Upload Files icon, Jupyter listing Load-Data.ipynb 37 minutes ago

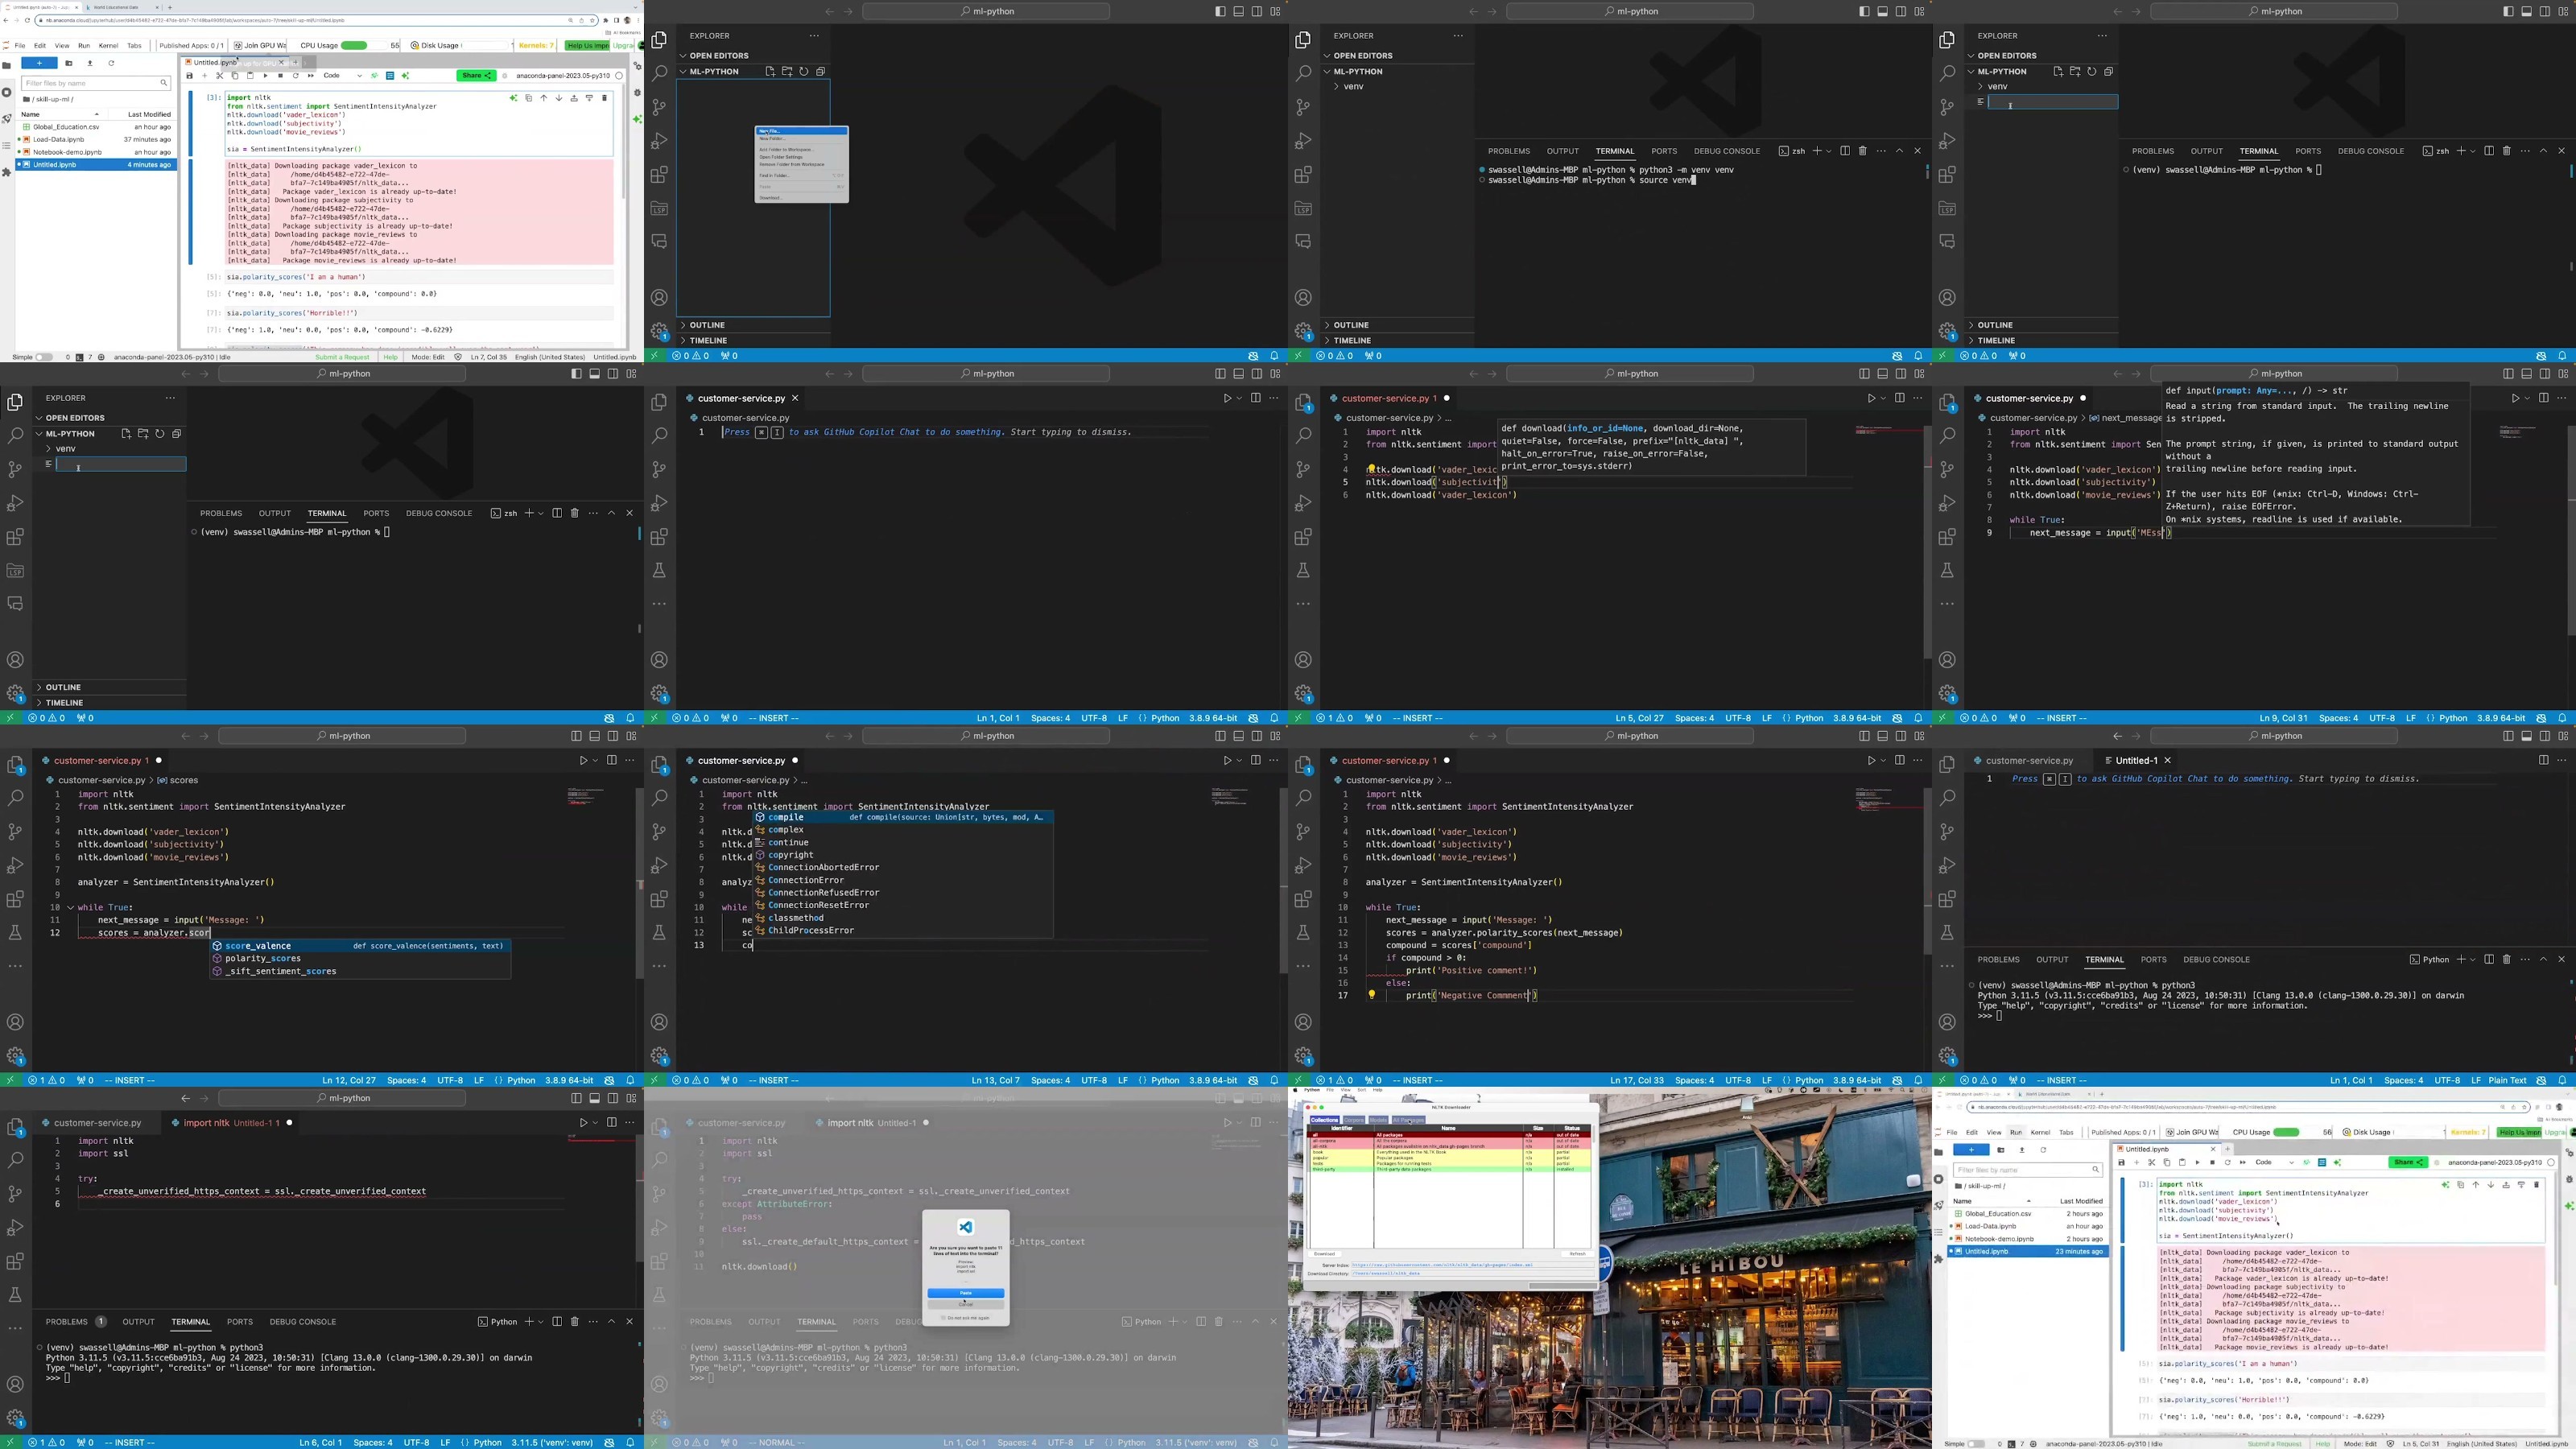pos(90,63)
